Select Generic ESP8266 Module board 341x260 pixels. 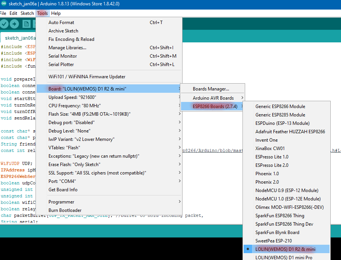coord(286,107)
